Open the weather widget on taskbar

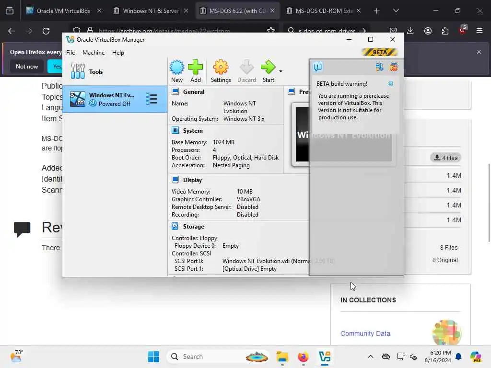(16, 356)
